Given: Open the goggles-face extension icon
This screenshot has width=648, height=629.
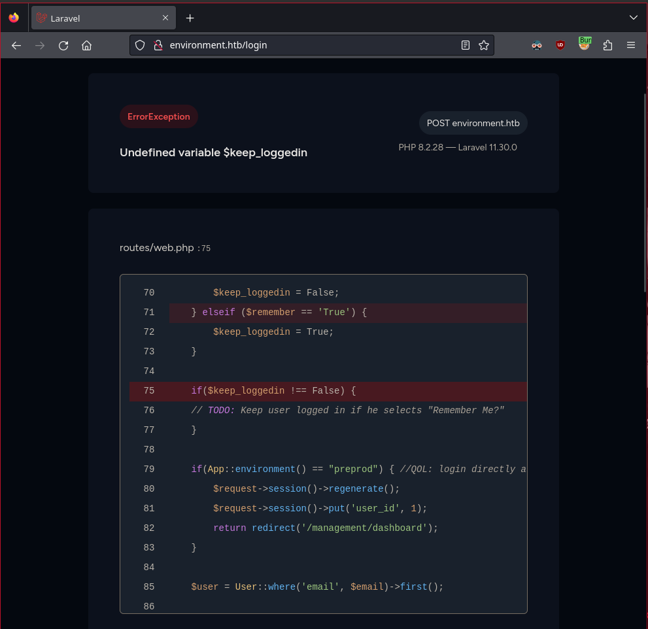Looking at the screenshot, I should [536, 46].
